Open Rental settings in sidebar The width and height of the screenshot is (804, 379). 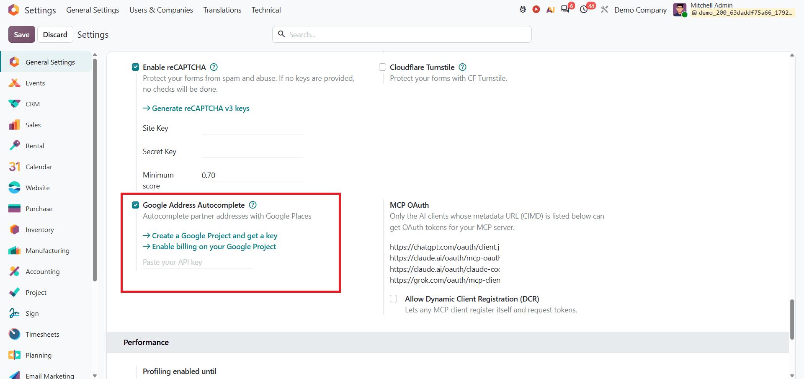point(46,146)
